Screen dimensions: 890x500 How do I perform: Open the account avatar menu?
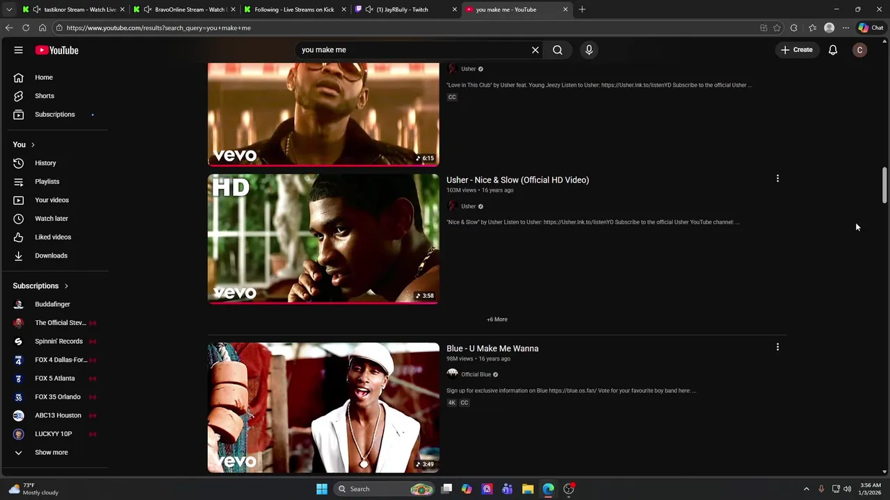coord(860,50)
